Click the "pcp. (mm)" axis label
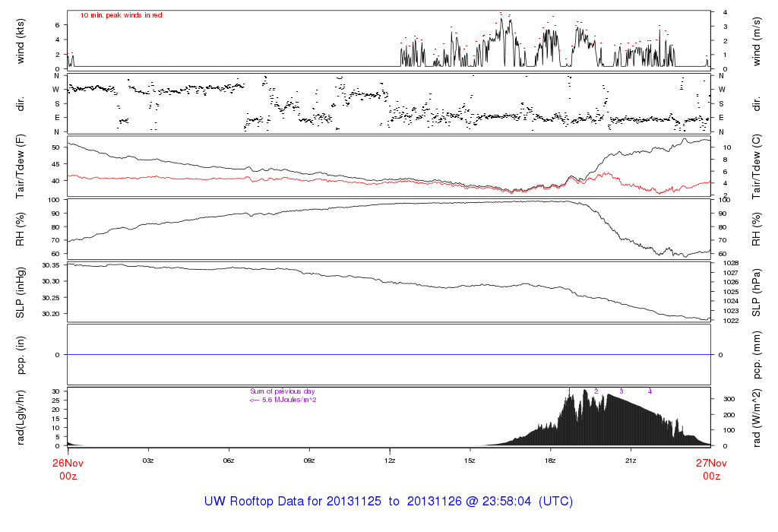 (x=755, y=354)
